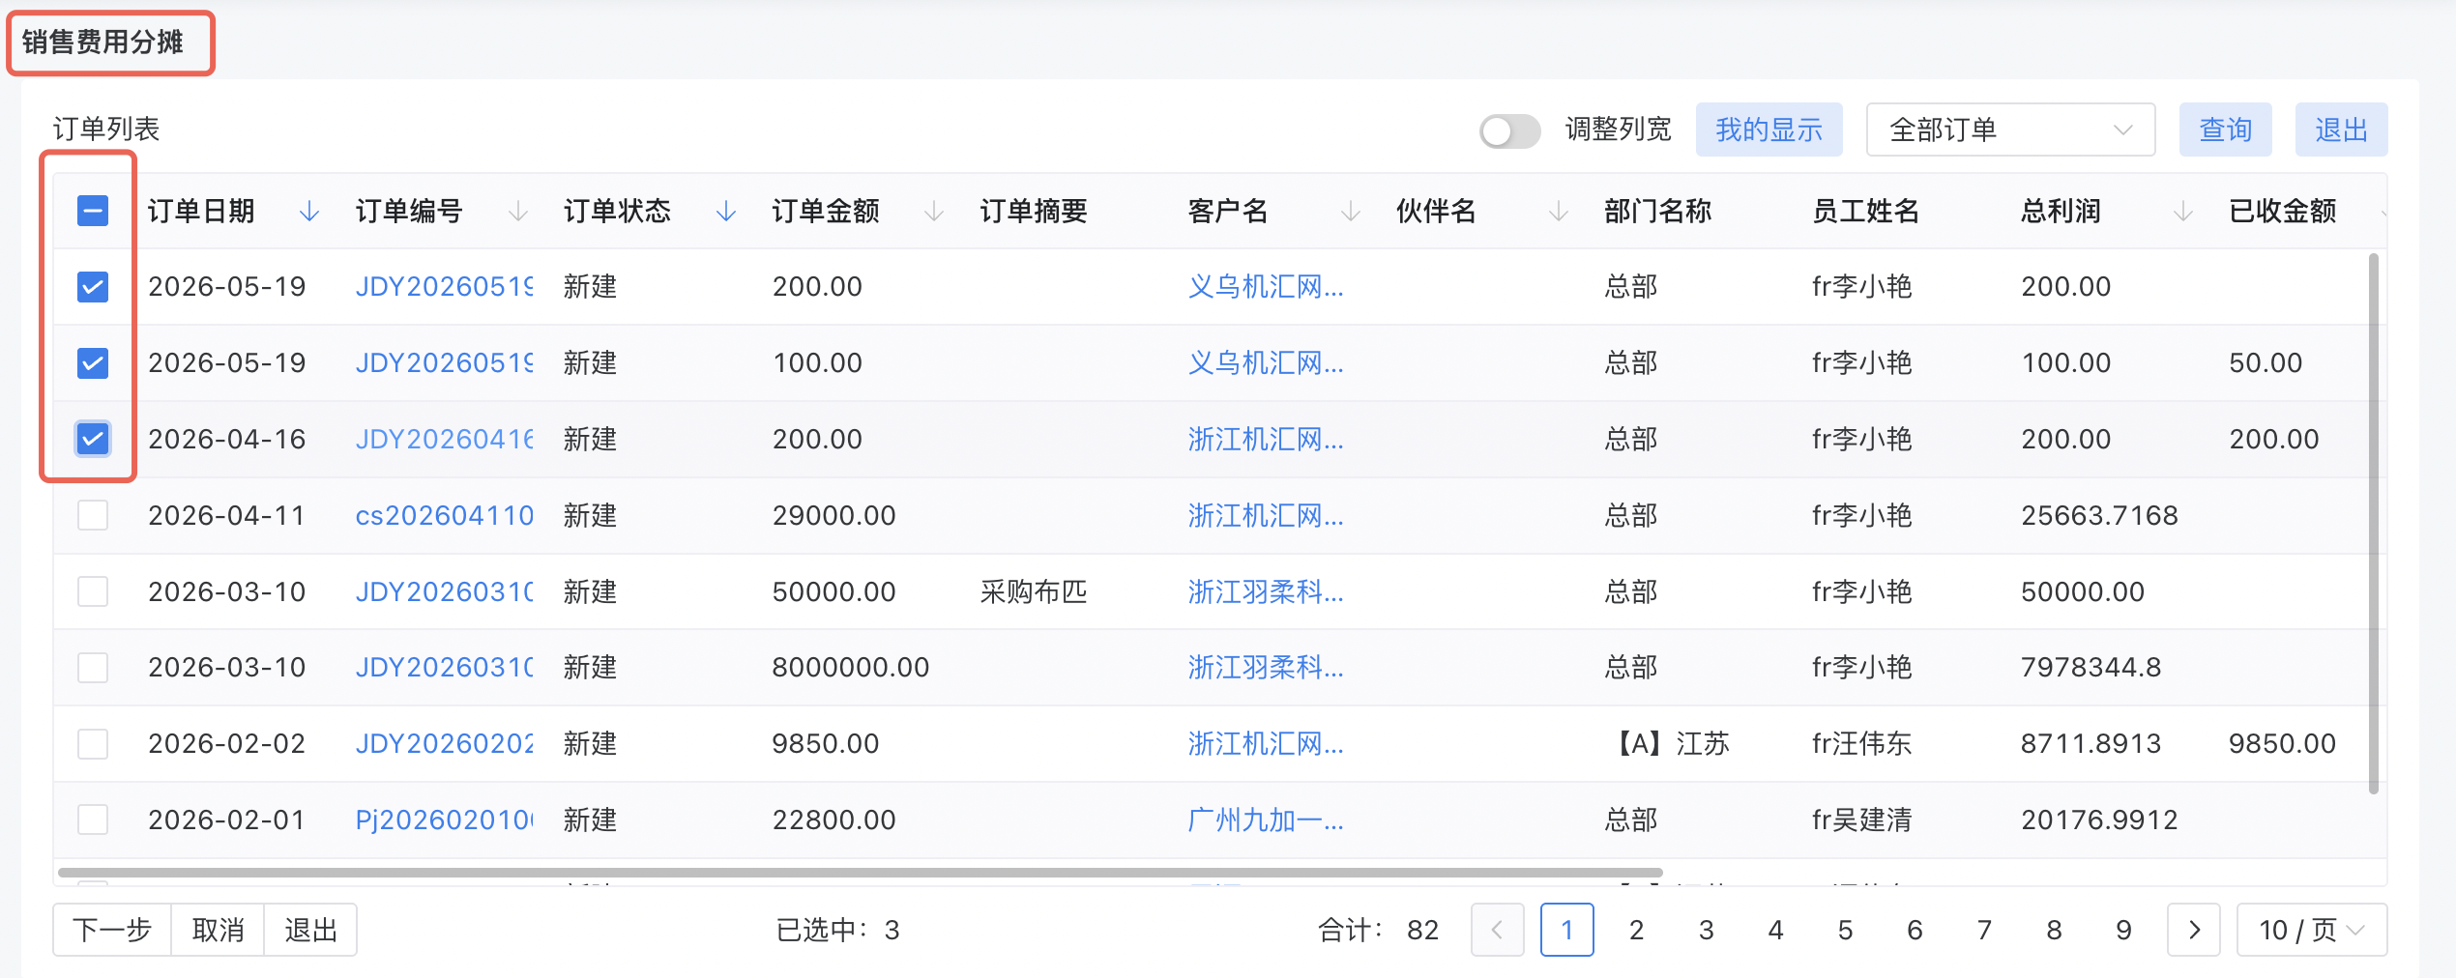2456x978 pixels.
Task: Click the 我的显示 button
Action: point(1769,129)
